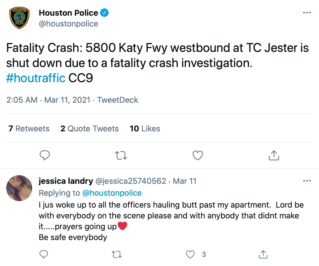Share jessica landry's reply
The image size is (319, 266).
click(263, 254)
